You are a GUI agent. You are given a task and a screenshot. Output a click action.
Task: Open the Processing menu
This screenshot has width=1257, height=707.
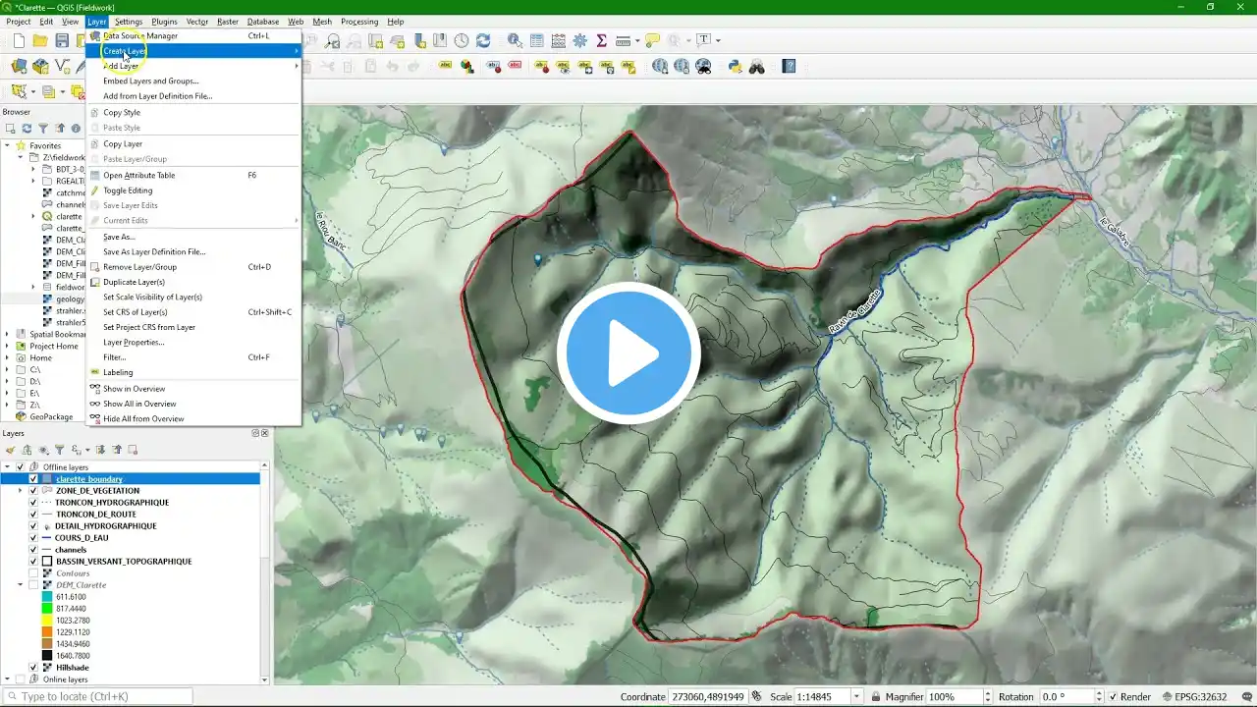[358, 21]
